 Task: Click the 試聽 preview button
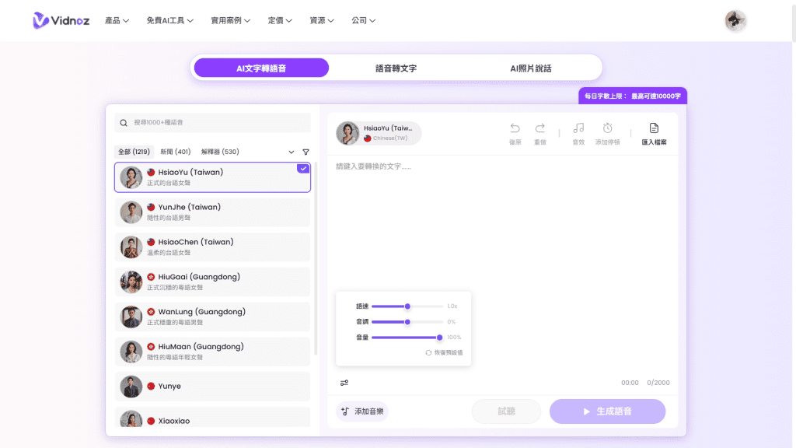pos(506,411)
